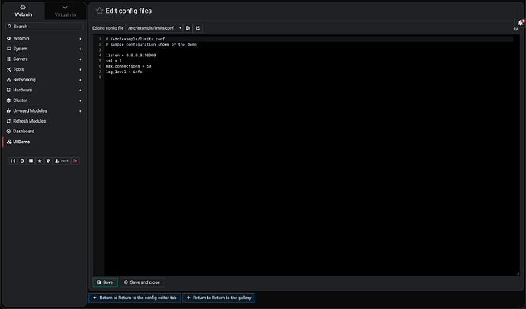Open the terminal icon in sidebar footer
Viewport: 526px width, 309px height.
click(30, 161)
